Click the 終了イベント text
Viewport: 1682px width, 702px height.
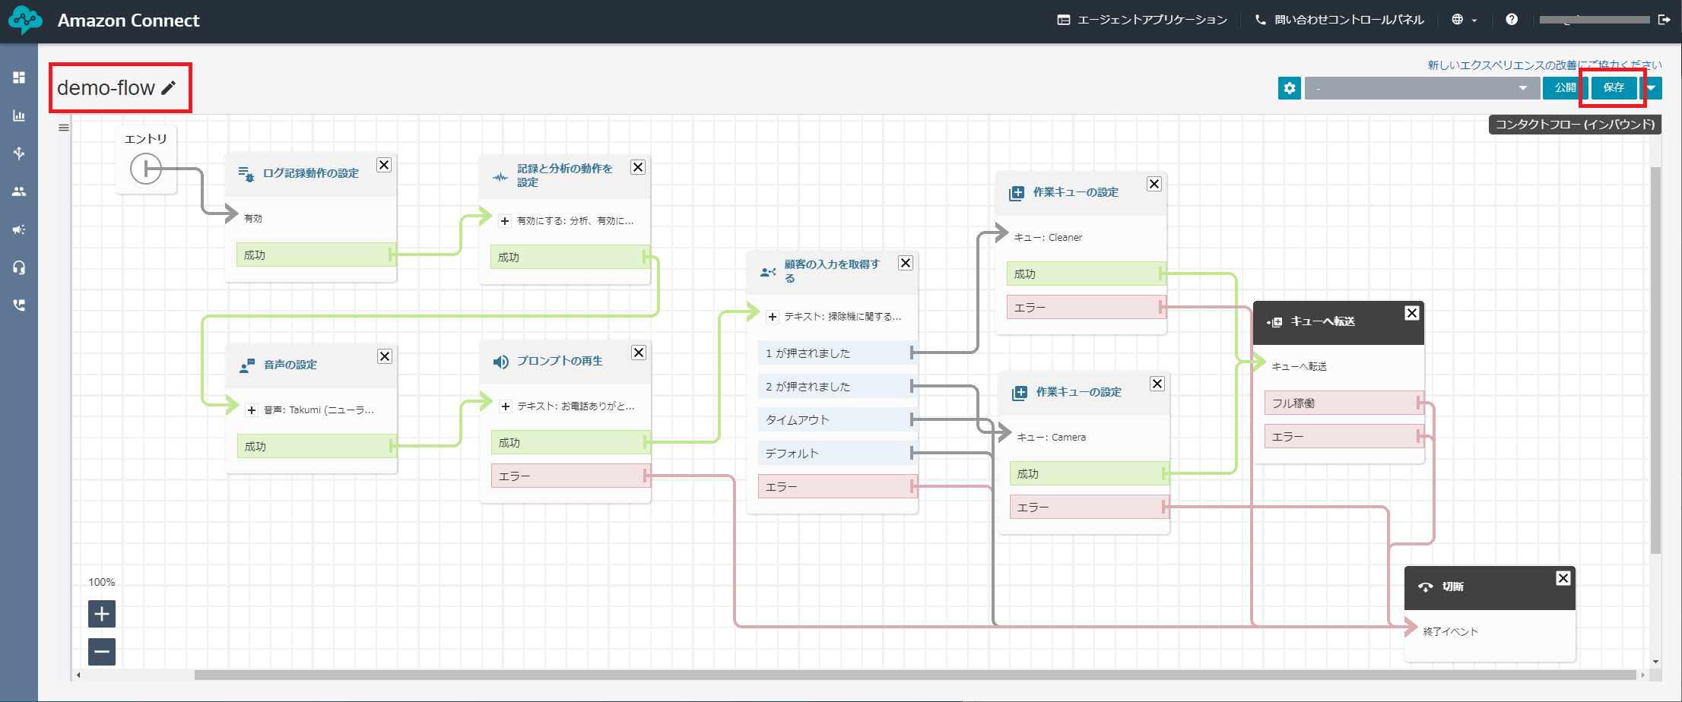1450,632
